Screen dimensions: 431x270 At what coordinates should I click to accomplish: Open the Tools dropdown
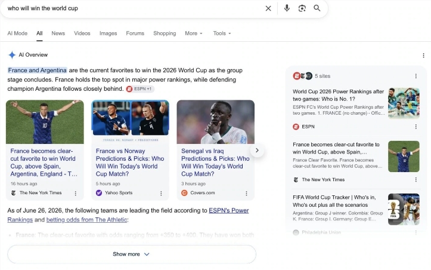pos(222,33)
